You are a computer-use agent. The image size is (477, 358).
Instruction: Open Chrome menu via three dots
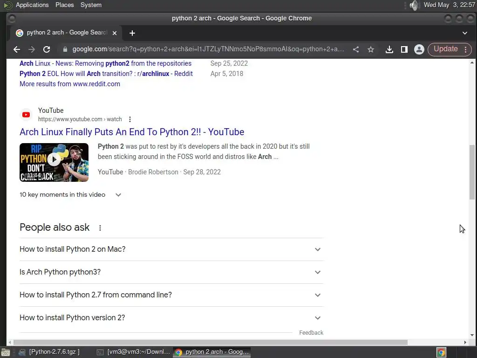click(465, 49)
